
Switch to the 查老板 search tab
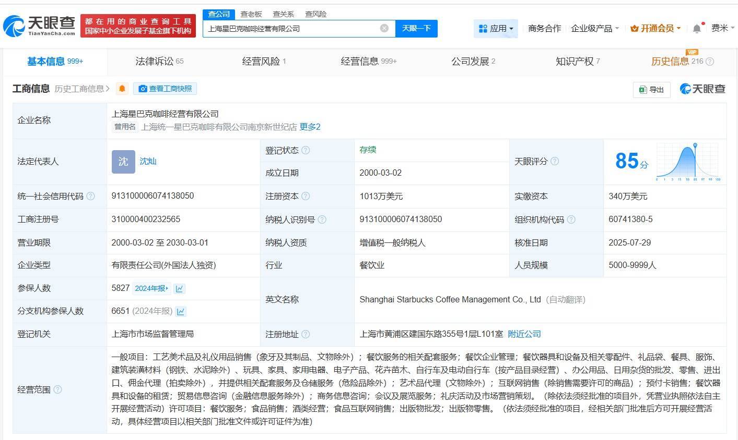[x=251, y=14]
